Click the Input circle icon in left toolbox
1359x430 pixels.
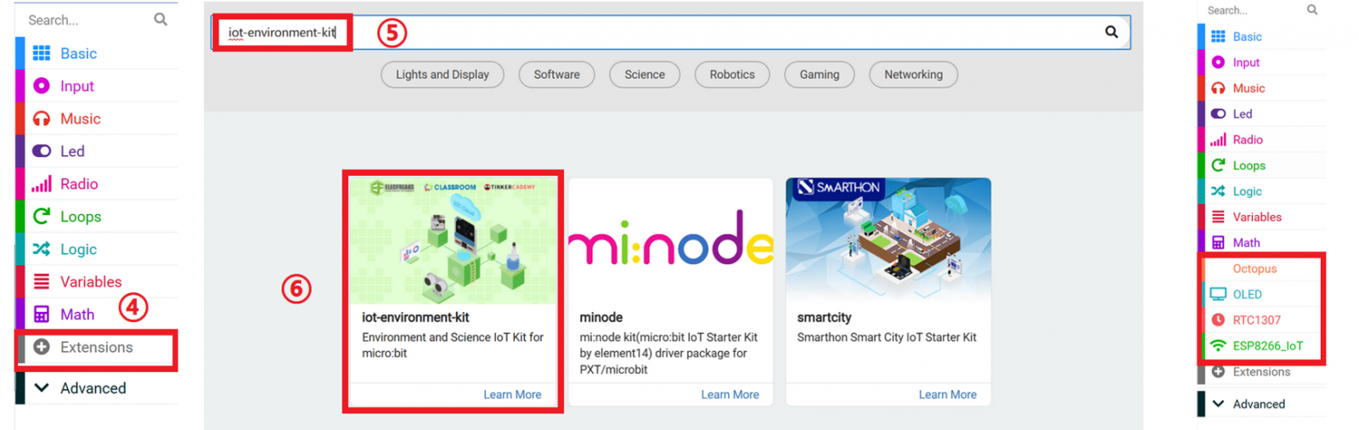tap(41, 86)
